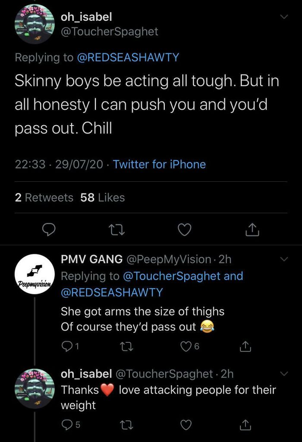
Task: Like oh_isabel's Thanks reply
Action: point(186,425)
